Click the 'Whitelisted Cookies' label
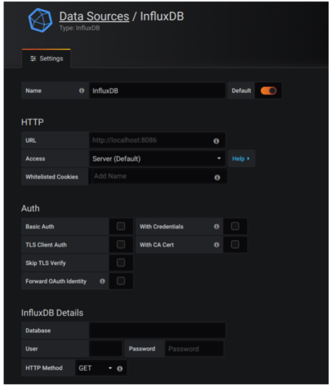Screen dimensions: 332x390 click(x=51, y=177)
